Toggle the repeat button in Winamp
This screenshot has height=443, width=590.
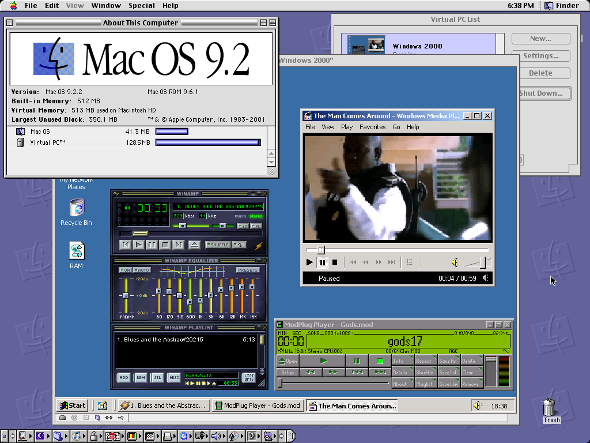click(239, 245)
